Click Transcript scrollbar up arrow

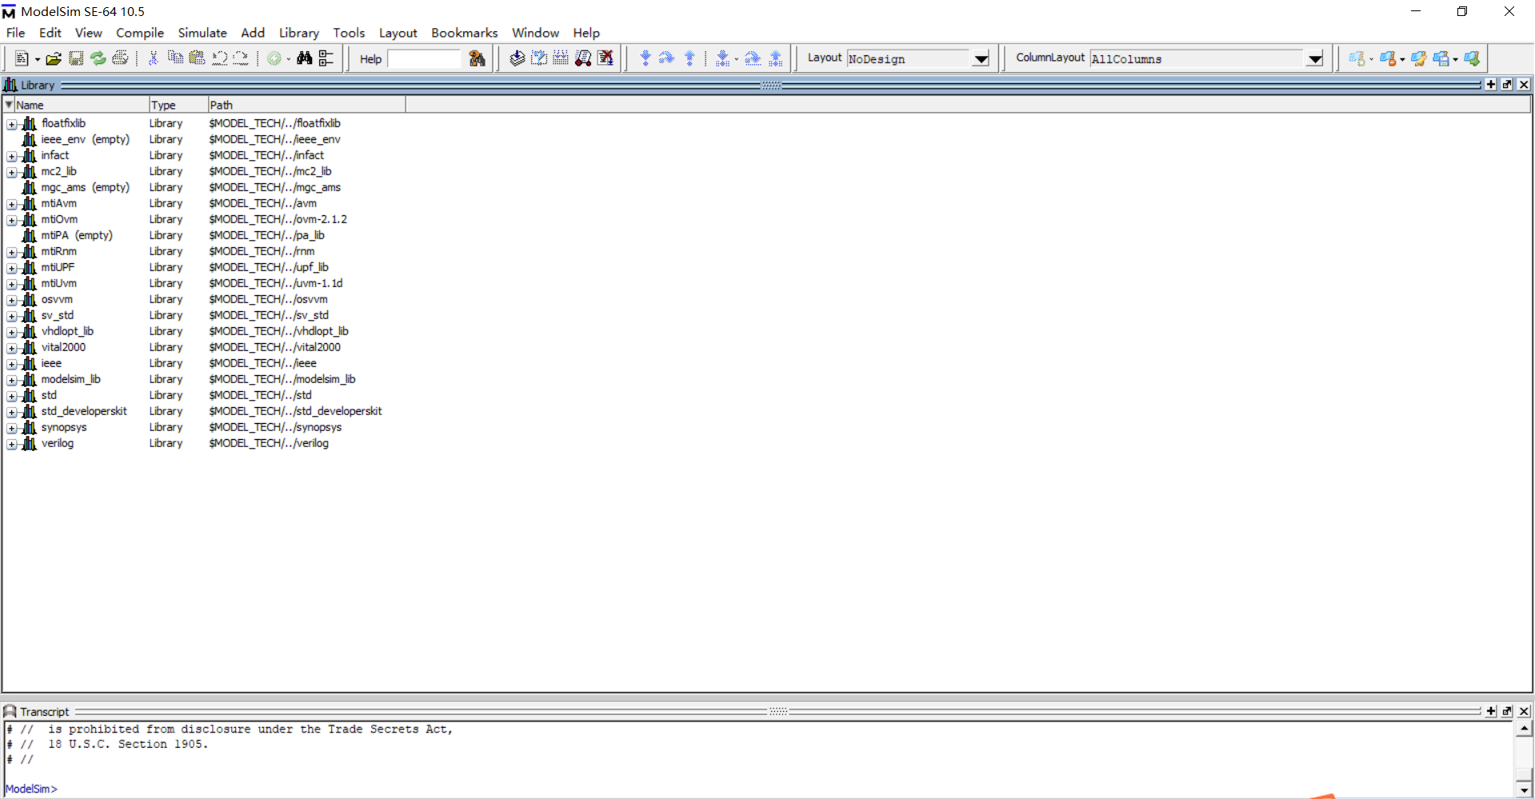point(1525,729)
